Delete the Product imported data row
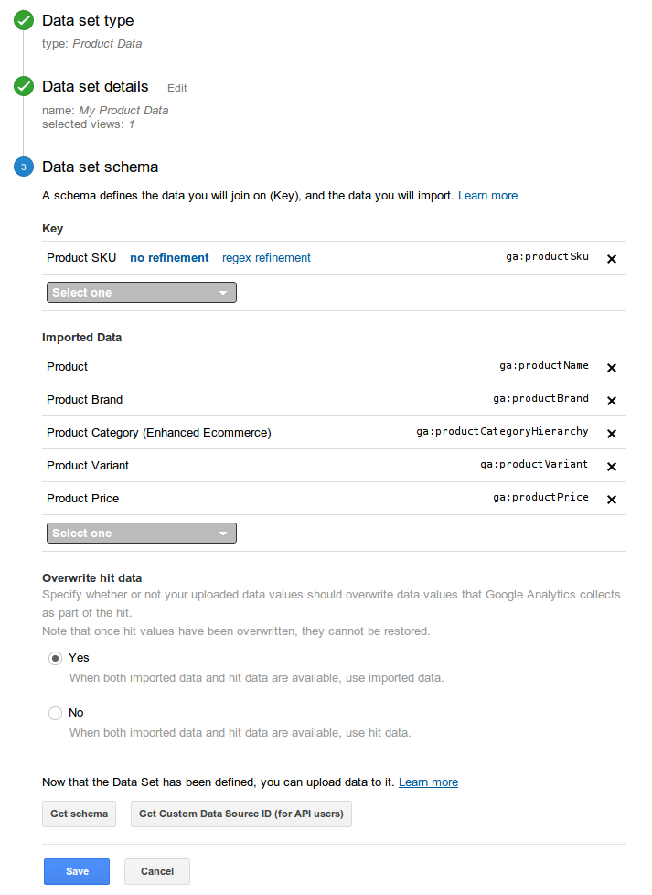652x895 pixels. point(612,368)
